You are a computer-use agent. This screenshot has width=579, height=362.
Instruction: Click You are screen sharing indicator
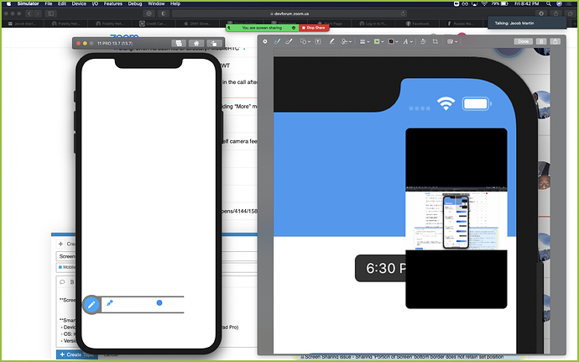pos(262,28)
